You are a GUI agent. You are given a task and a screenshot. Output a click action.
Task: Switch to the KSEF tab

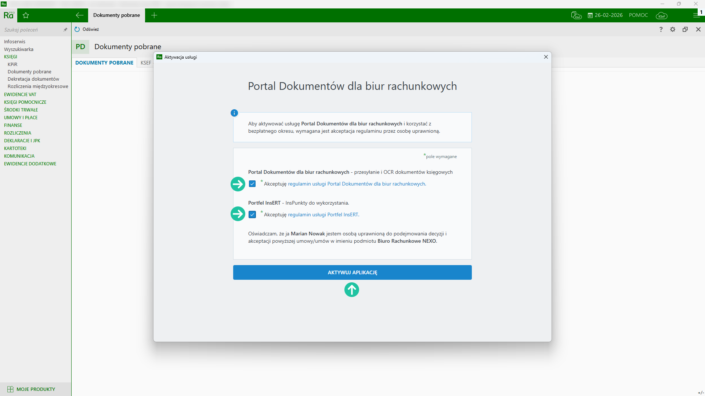tap(146, 63)
